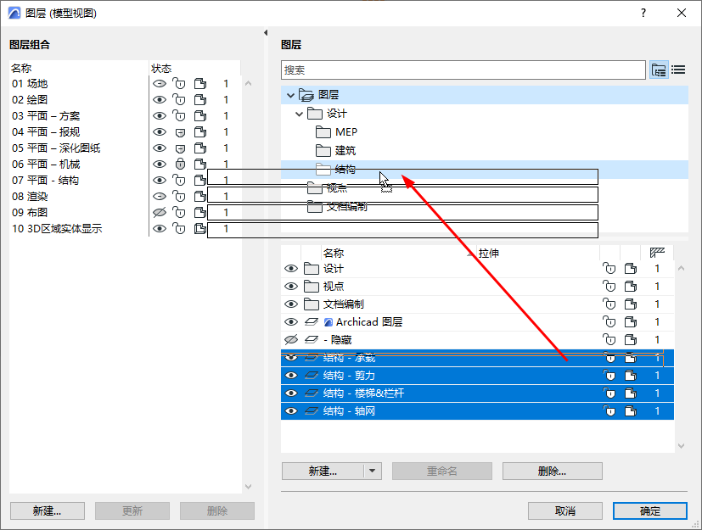Switch to folder tree view mode icon
The image size is (702, 530).
point(659,70)
